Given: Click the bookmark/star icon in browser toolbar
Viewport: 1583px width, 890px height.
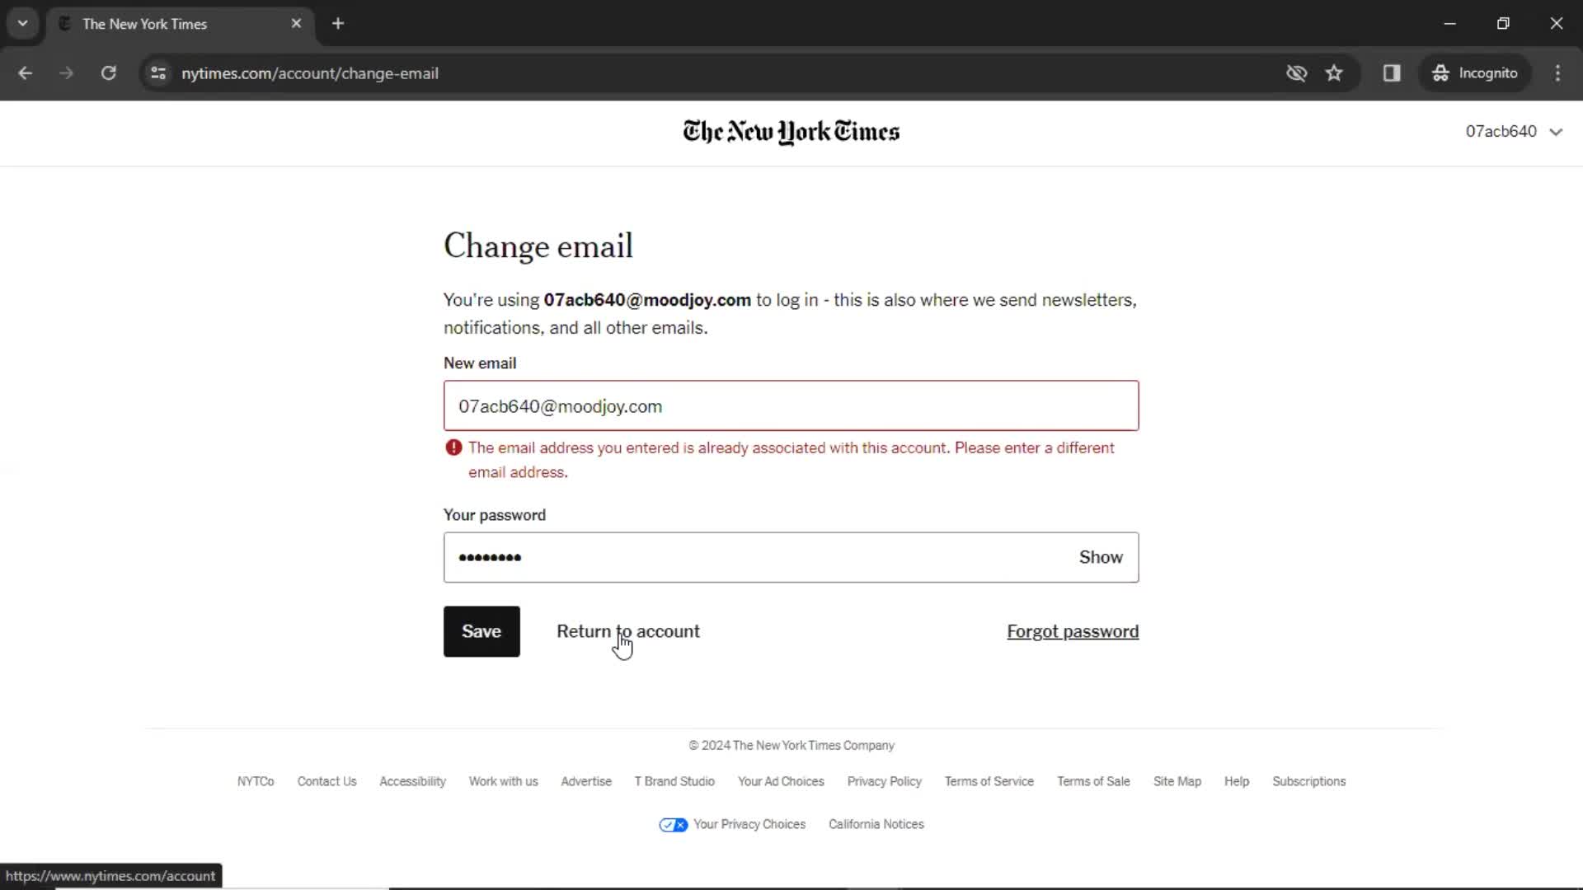Looking at the screenshot, I should pyautogui.click(x=1335, y=73).
